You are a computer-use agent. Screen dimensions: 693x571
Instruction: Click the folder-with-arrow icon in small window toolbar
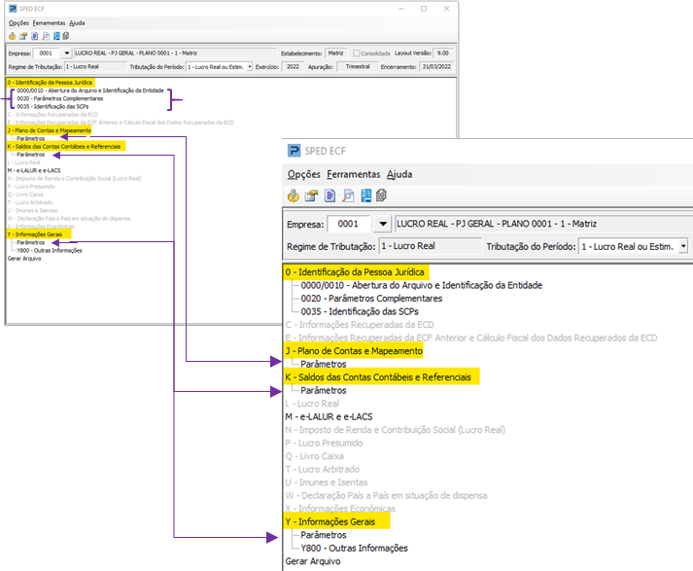23,36
